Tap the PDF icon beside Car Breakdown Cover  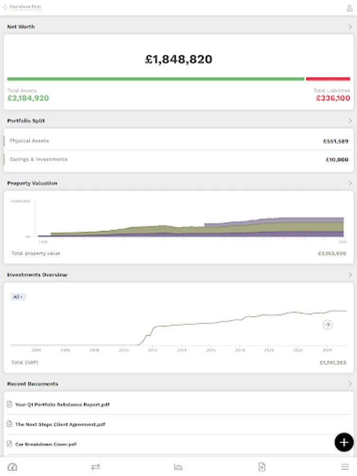(x=11, y=445)
